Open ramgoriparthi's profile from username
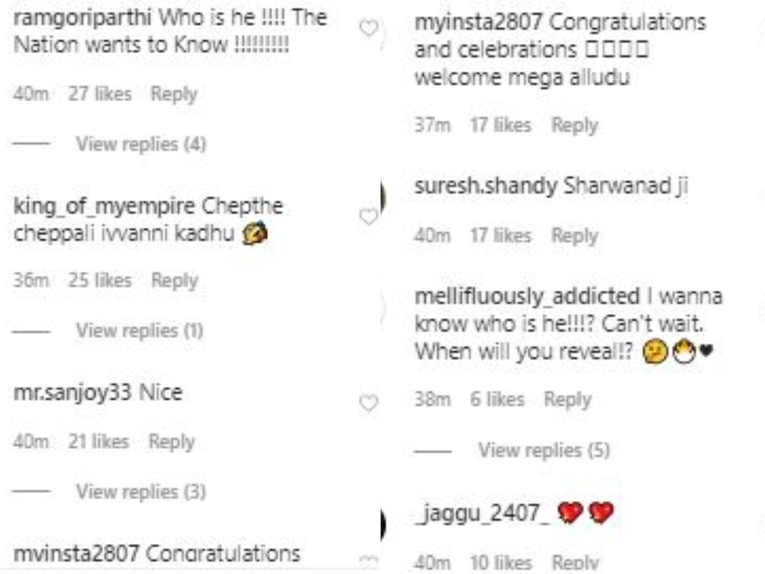This screenshot has height=574, width=765. [x=82, y=18]
